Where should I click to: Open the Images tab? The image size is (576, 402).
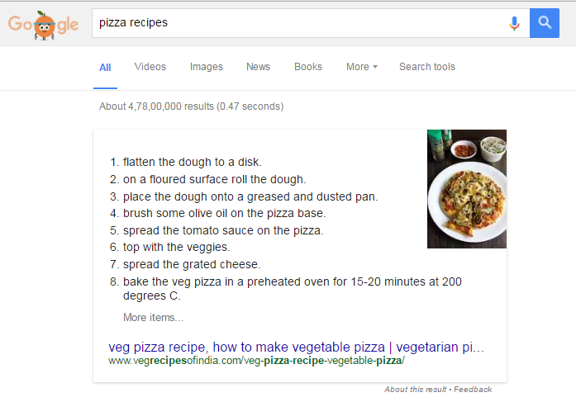(207, 67)
